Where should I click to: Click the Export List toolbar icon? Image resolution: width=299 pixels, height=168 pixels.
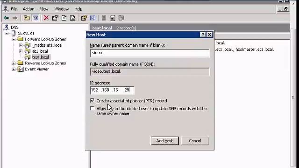click(x=73, y=18)
